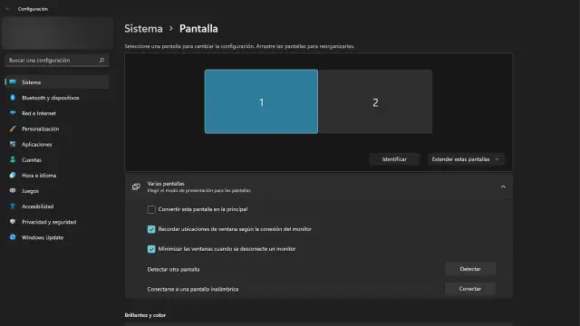Click the Brillantez y color heading
Viewport: 580px width, 326px height.
(x=145, y=315)
